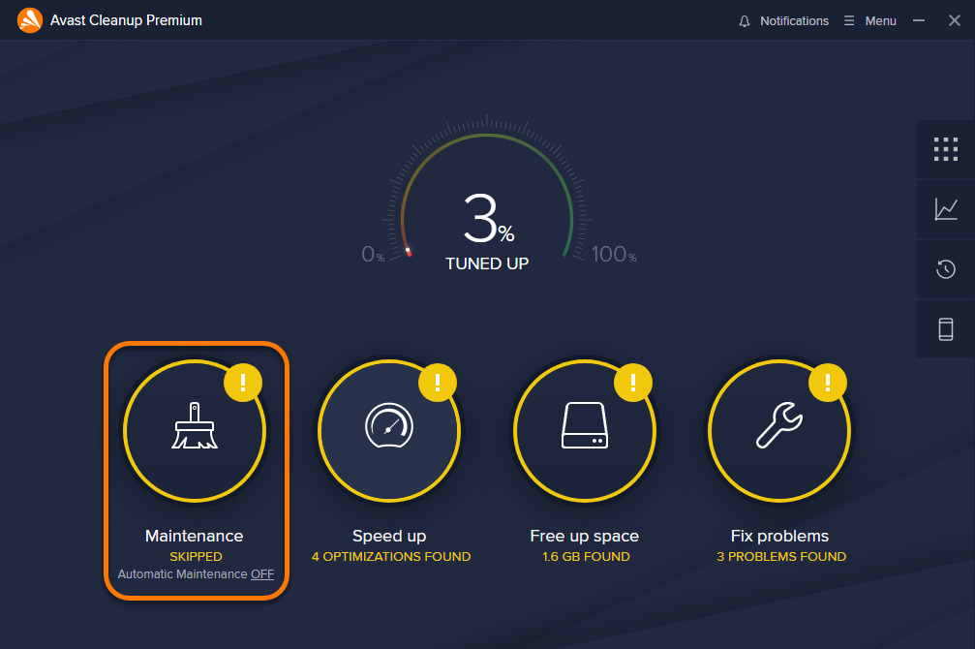975x649 pixels.
Task: Open the Menu text label
Action: click(880, 21)
